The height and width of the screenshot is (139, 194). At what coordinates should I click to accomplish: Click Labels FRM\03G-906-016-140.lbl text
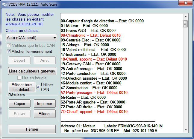pos(134,126)
